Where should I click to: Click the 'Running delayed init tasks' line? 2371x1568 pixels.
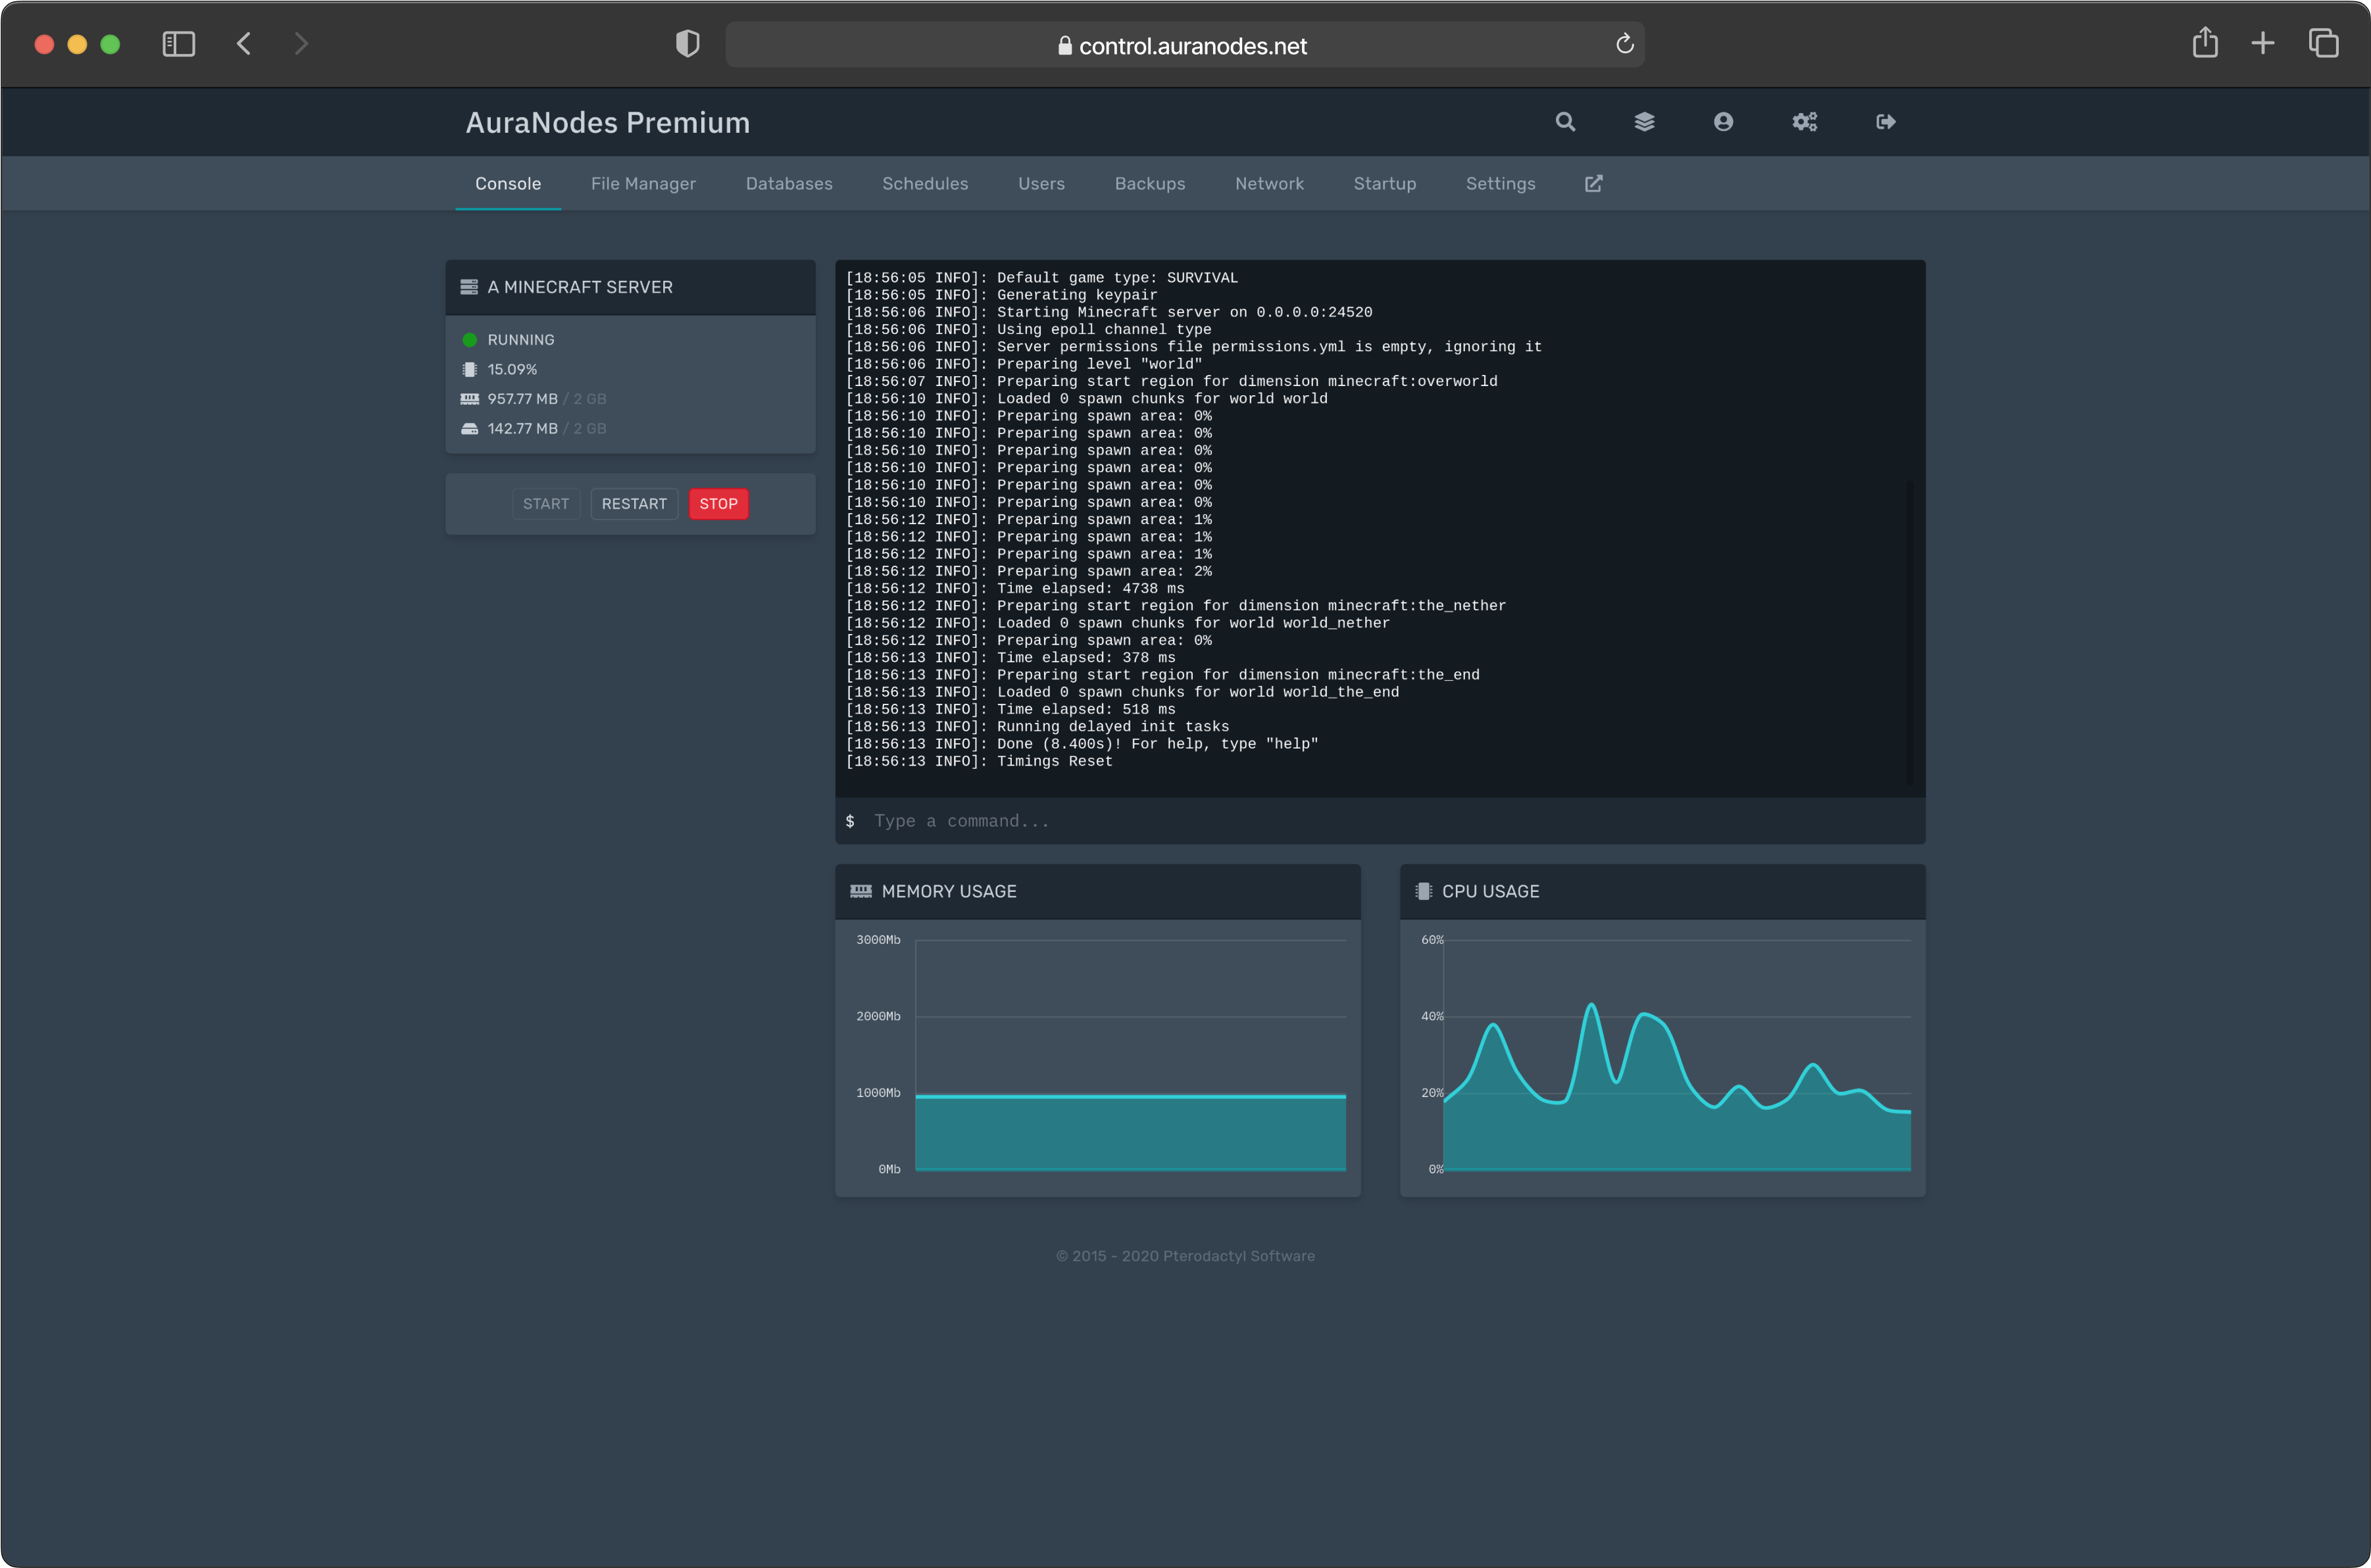[1037, 727]
